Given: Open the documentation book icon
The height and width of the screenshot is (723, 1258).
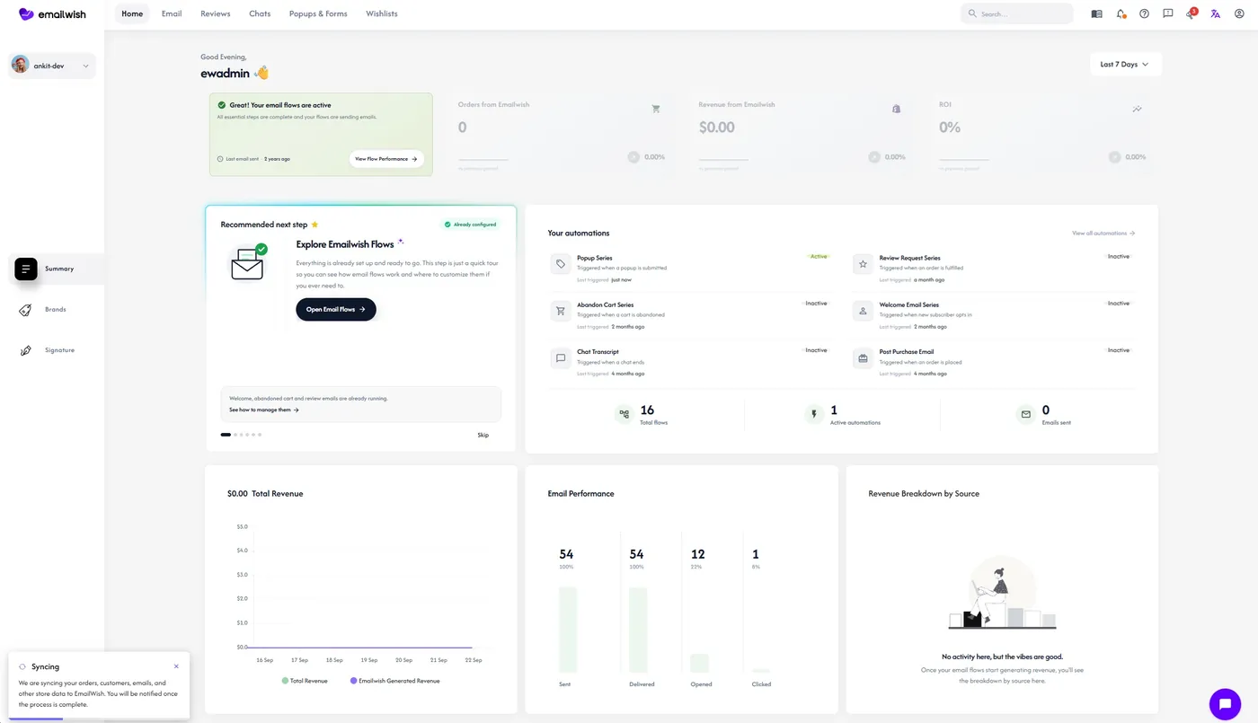Looking at the screenshot, I should click(x=1096, y=14).
